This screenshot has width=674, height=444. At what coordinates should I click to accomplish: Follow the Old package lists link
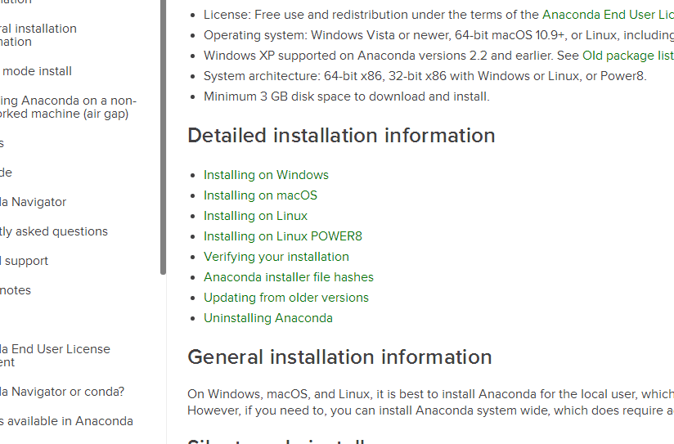(x=627, y=56)
